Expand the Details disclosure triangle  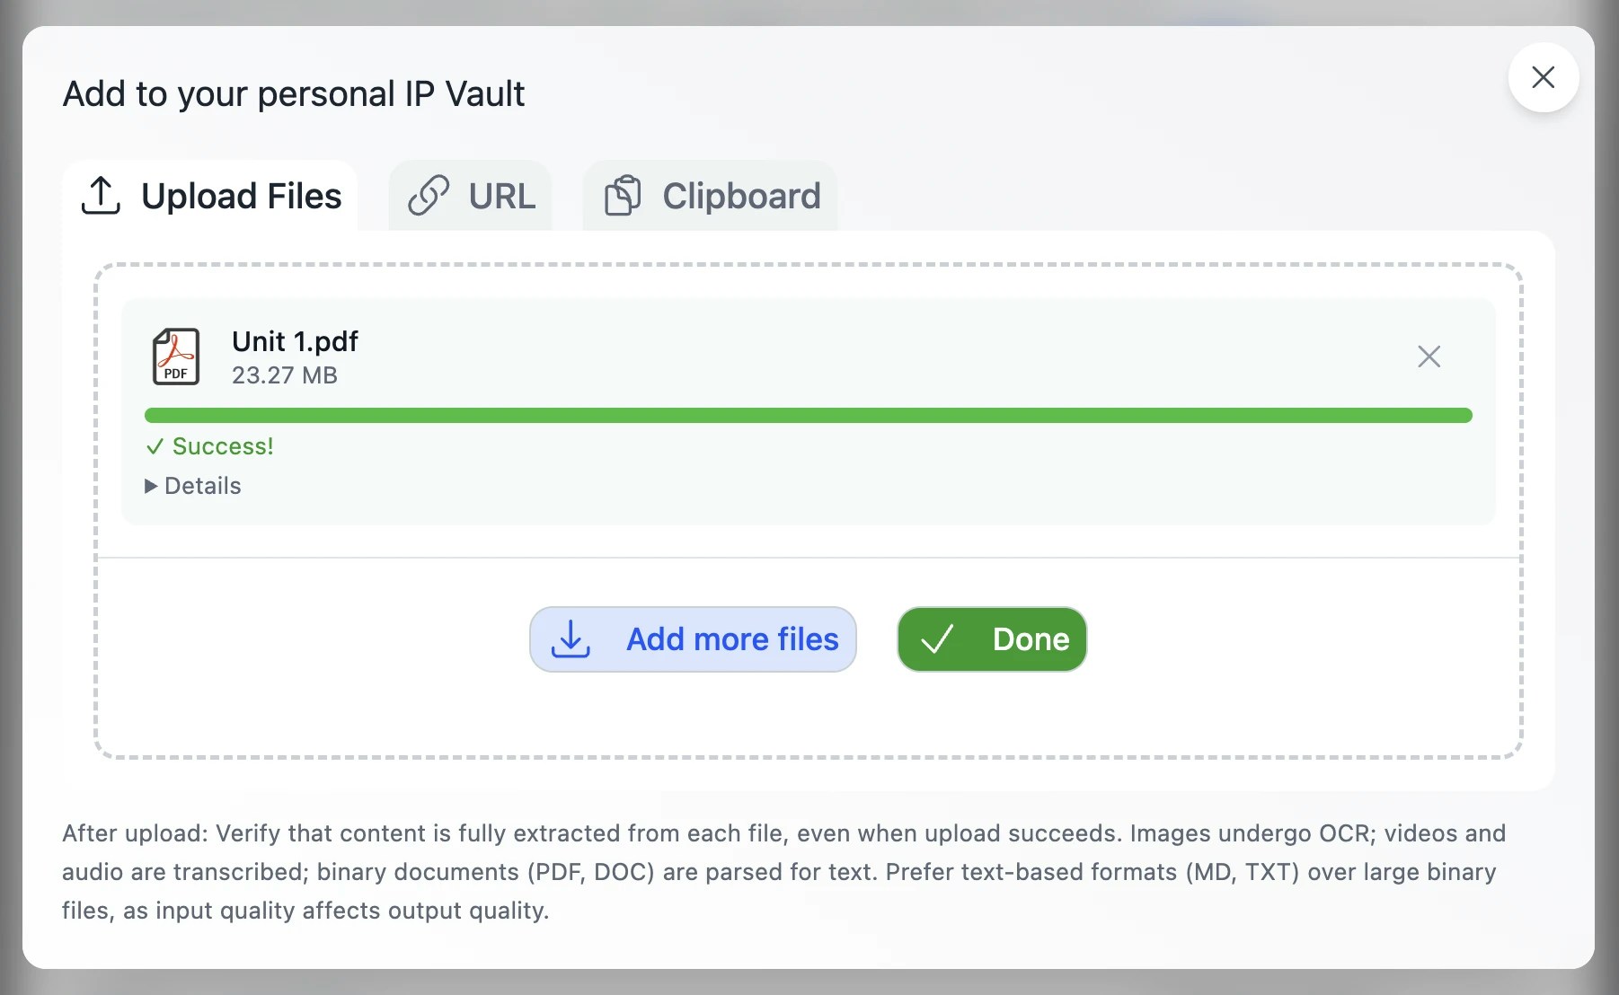(x=151, y=486)
